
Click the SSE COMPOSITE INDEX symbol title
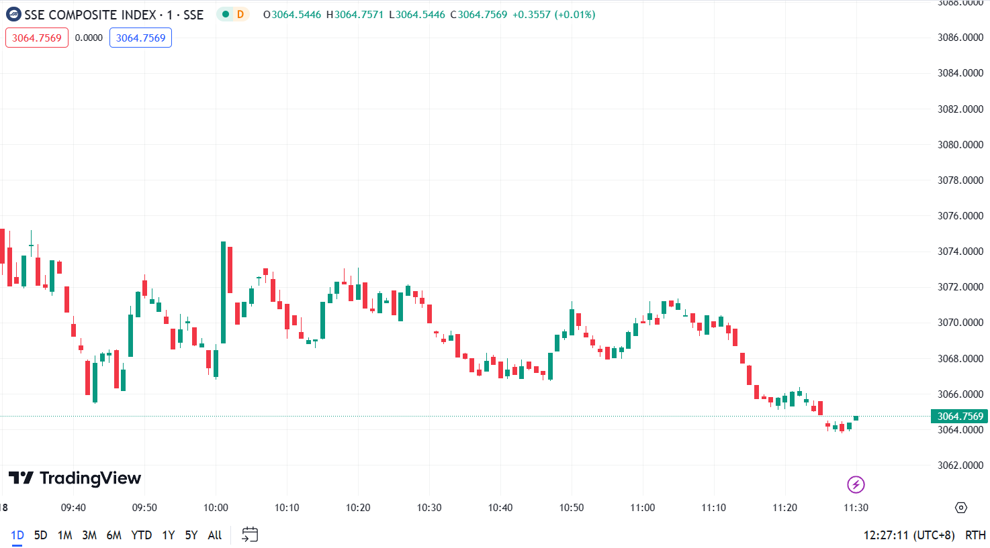point(90,15)
